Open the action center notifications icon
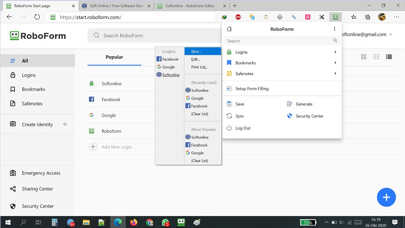This screenshot has width=405, height=228. click(x=395, y=223)
